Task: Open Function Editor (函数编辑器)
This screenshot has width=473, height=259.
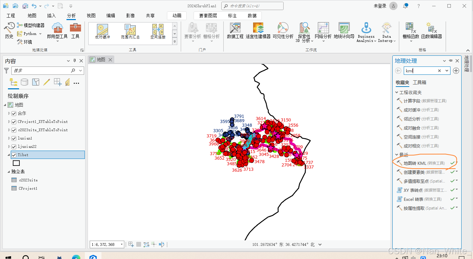Action: pyautogui.click(x=431, y=30)
